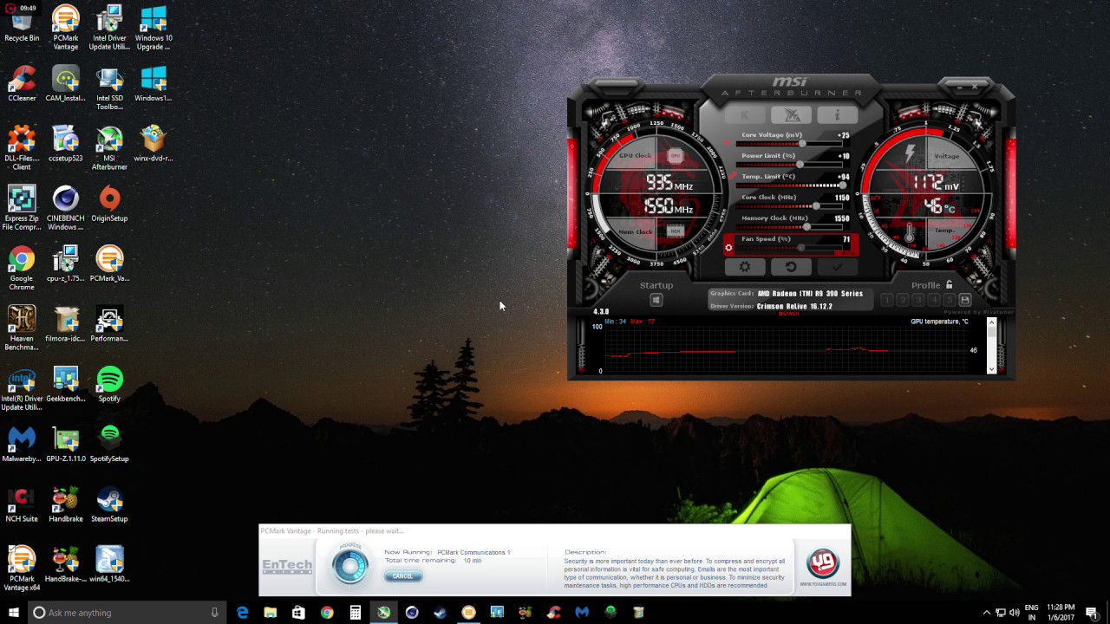Click the MEM chip icon on the gauge
Screen dimensions: 1110x624
[676, 231]
